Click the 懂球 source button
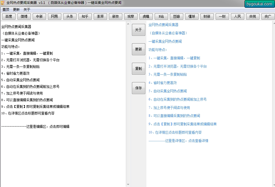Screen dimensions: 275x187 [192, 16]
